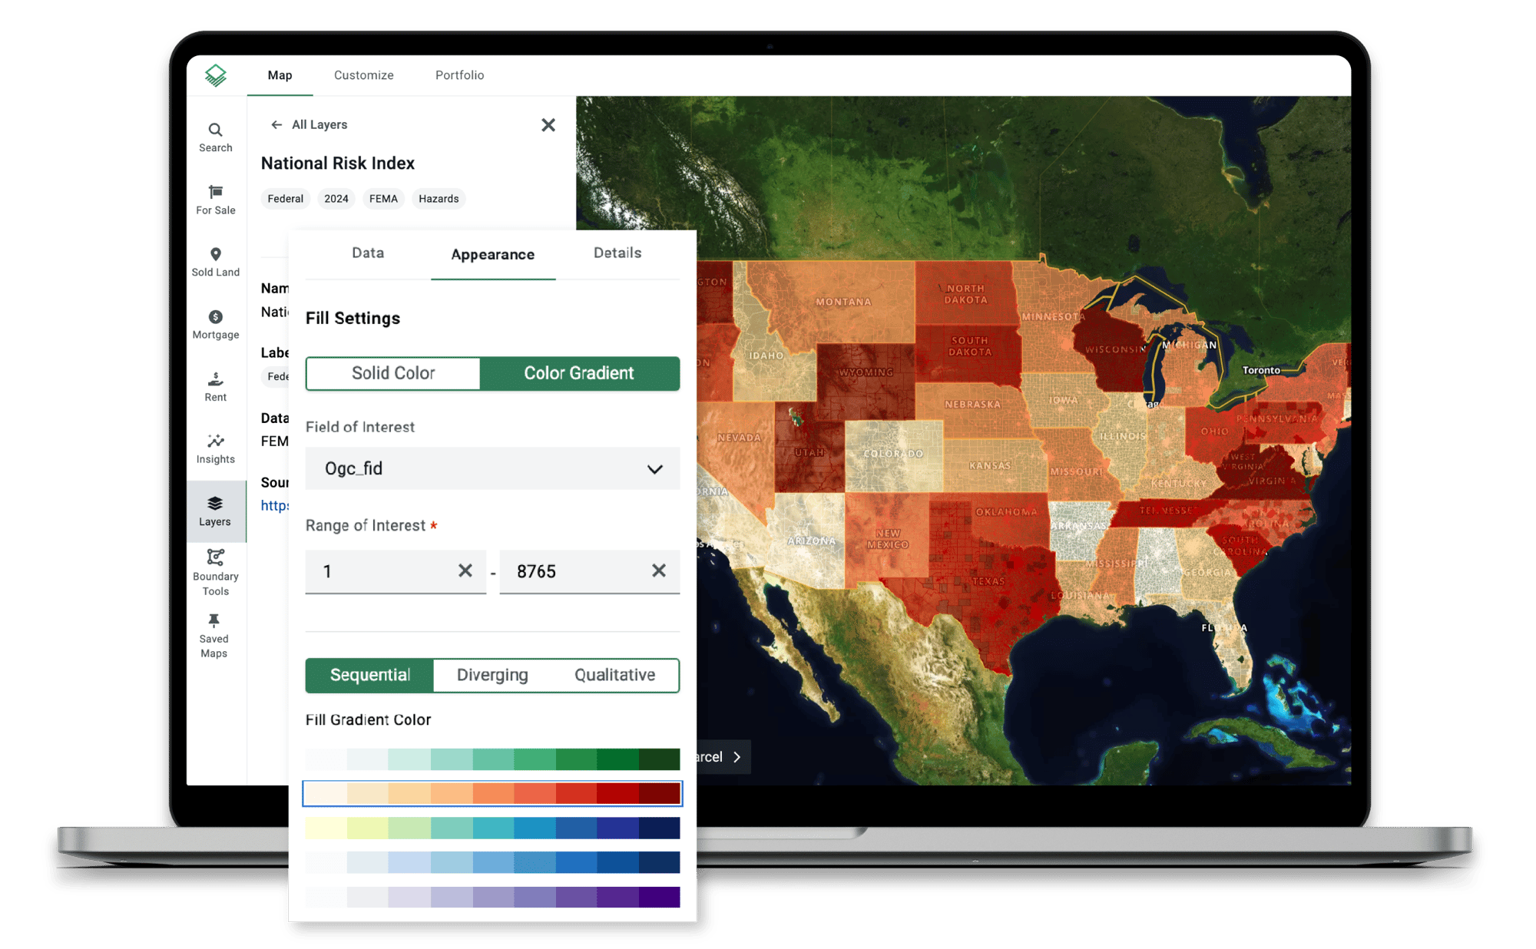Click Wisconsin on the map
The width and height of the screenshot is (1536, 949).
coord(1114,349)
